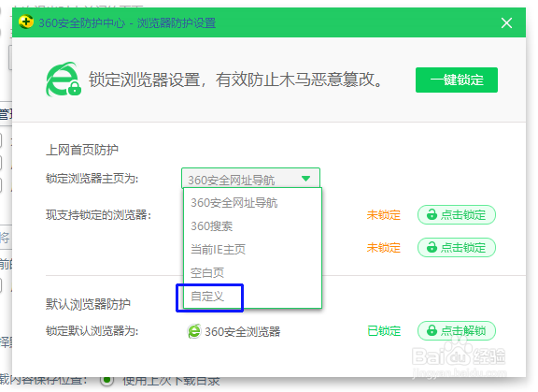The width and height of the screenshot is (538, 392).
Task: Click the 一键锁定 green button
Action: pyautogui.click(x=457, y=80)
